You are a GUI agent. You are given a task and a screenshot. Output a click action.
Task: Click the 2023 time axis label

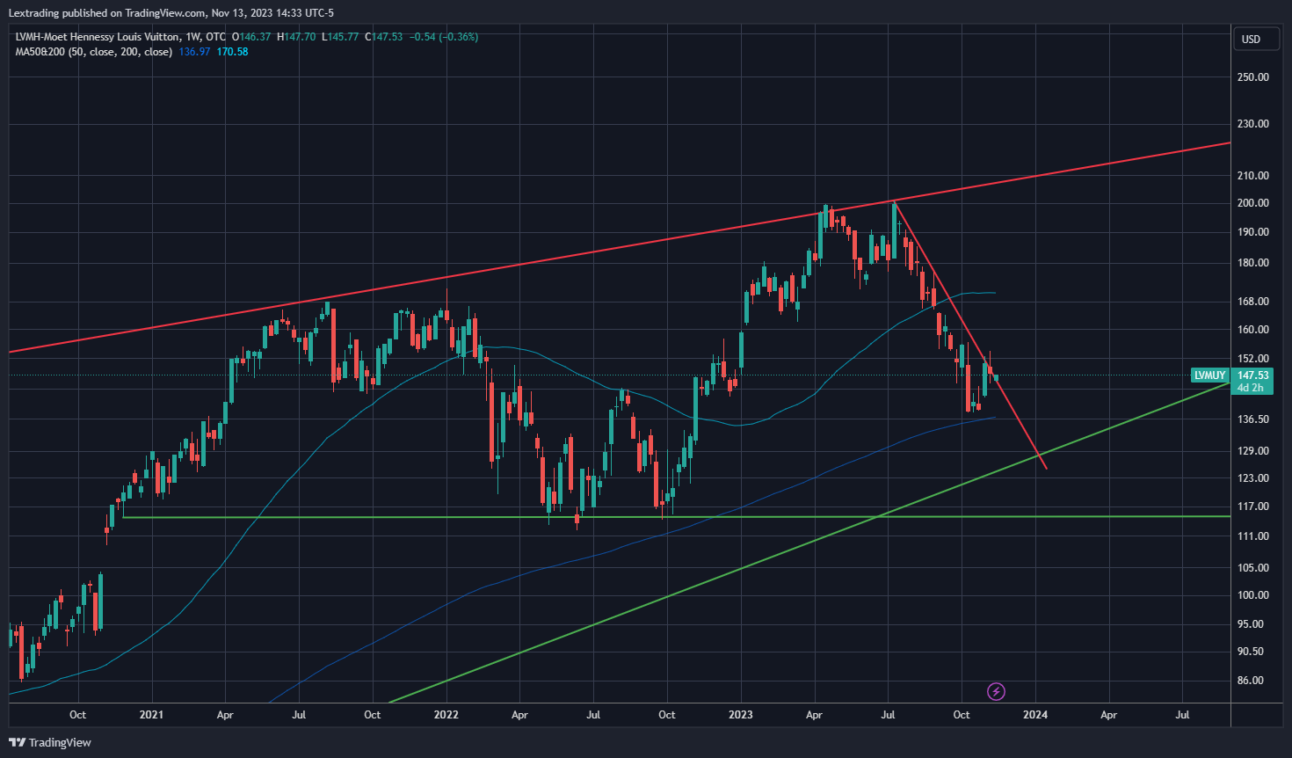741,715
